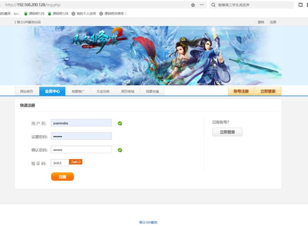Click the yellow 立即登录 button in nav bar

click(268, 91)
